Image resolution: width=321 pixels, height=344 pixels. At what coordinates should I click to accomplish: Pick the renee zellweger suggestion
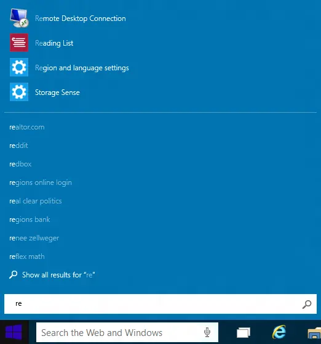[x=34, y=238]
